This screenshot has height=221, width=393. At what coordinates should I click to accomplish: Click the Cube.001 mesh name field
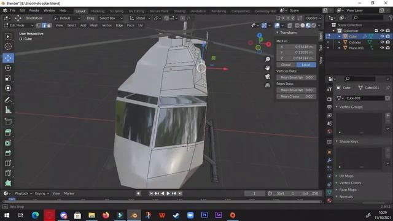(365, 98)
